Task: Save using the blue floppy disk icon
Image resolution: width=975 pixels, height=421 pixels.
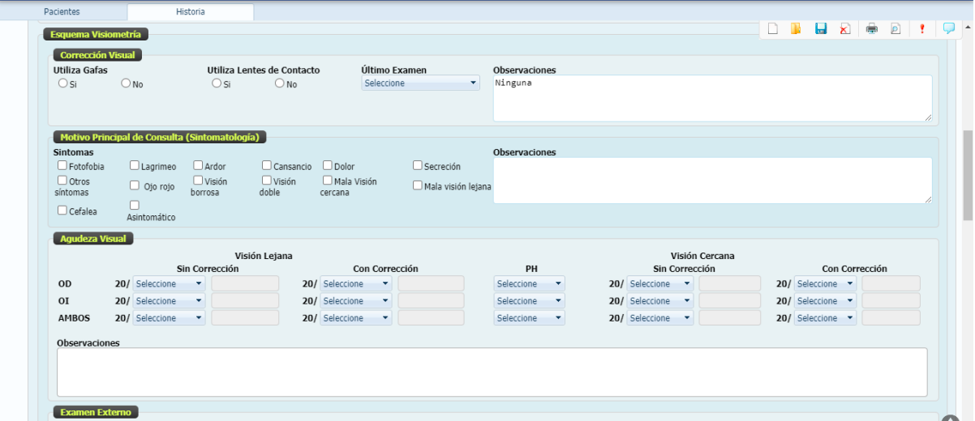Action: pyautogui.click(x=820, y=29)
